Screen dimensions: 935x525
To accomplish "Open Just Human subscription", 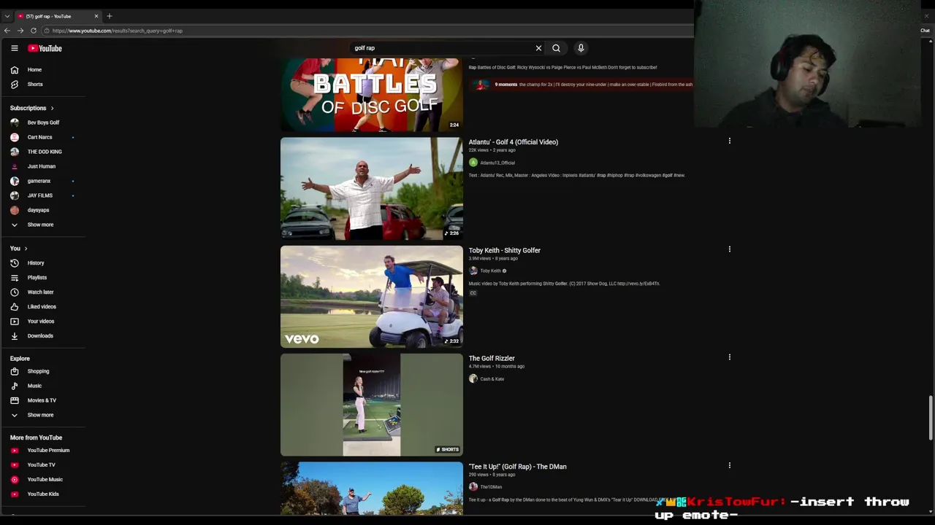I will click(x=42, y=166).
